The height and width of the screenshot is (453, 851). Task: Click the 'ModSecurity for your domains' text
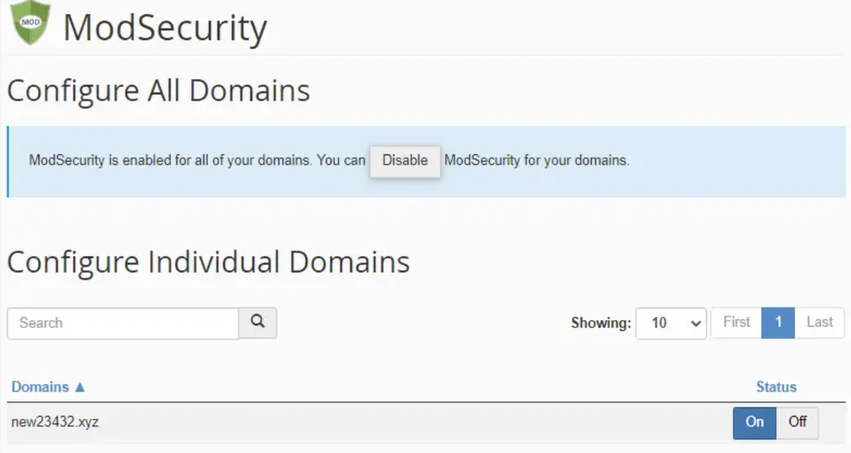[537, 161]
